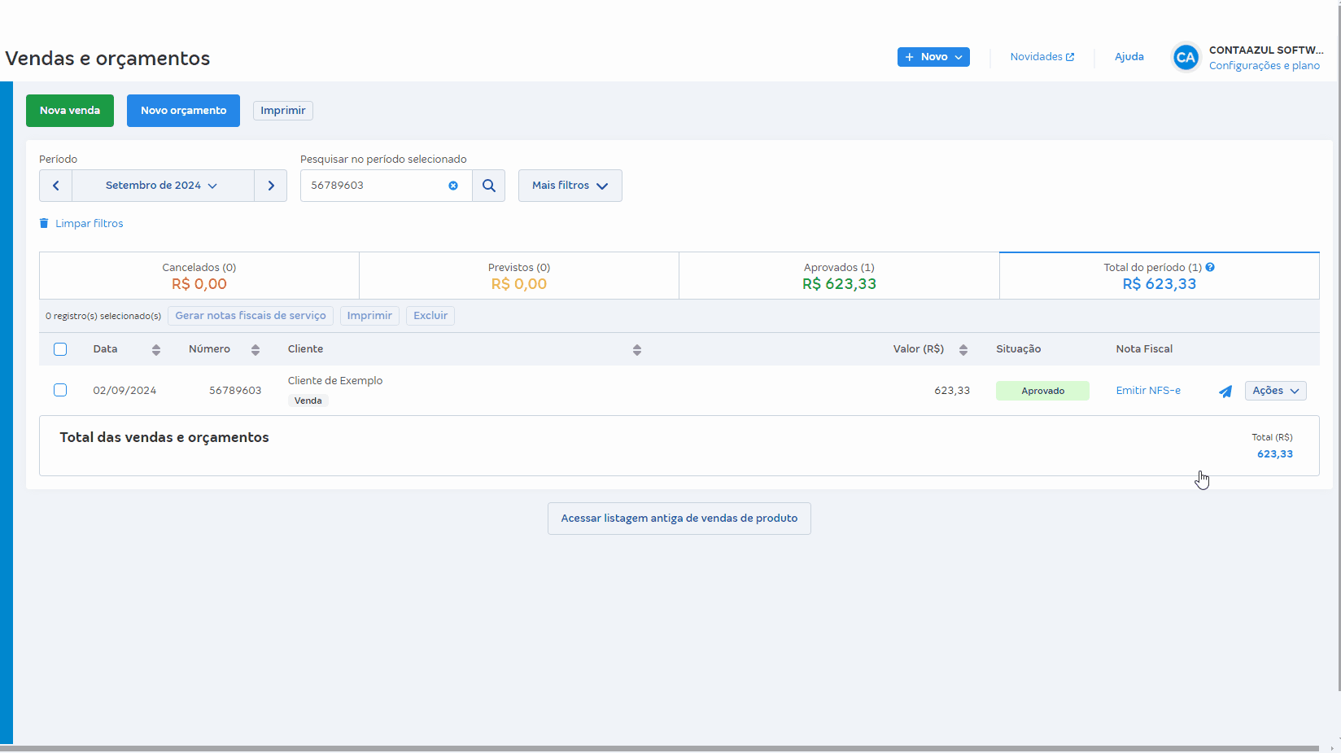Select all rows checkbox in header
The width and height of the screenshot is (1341, 753).
(x=60, y=349)
